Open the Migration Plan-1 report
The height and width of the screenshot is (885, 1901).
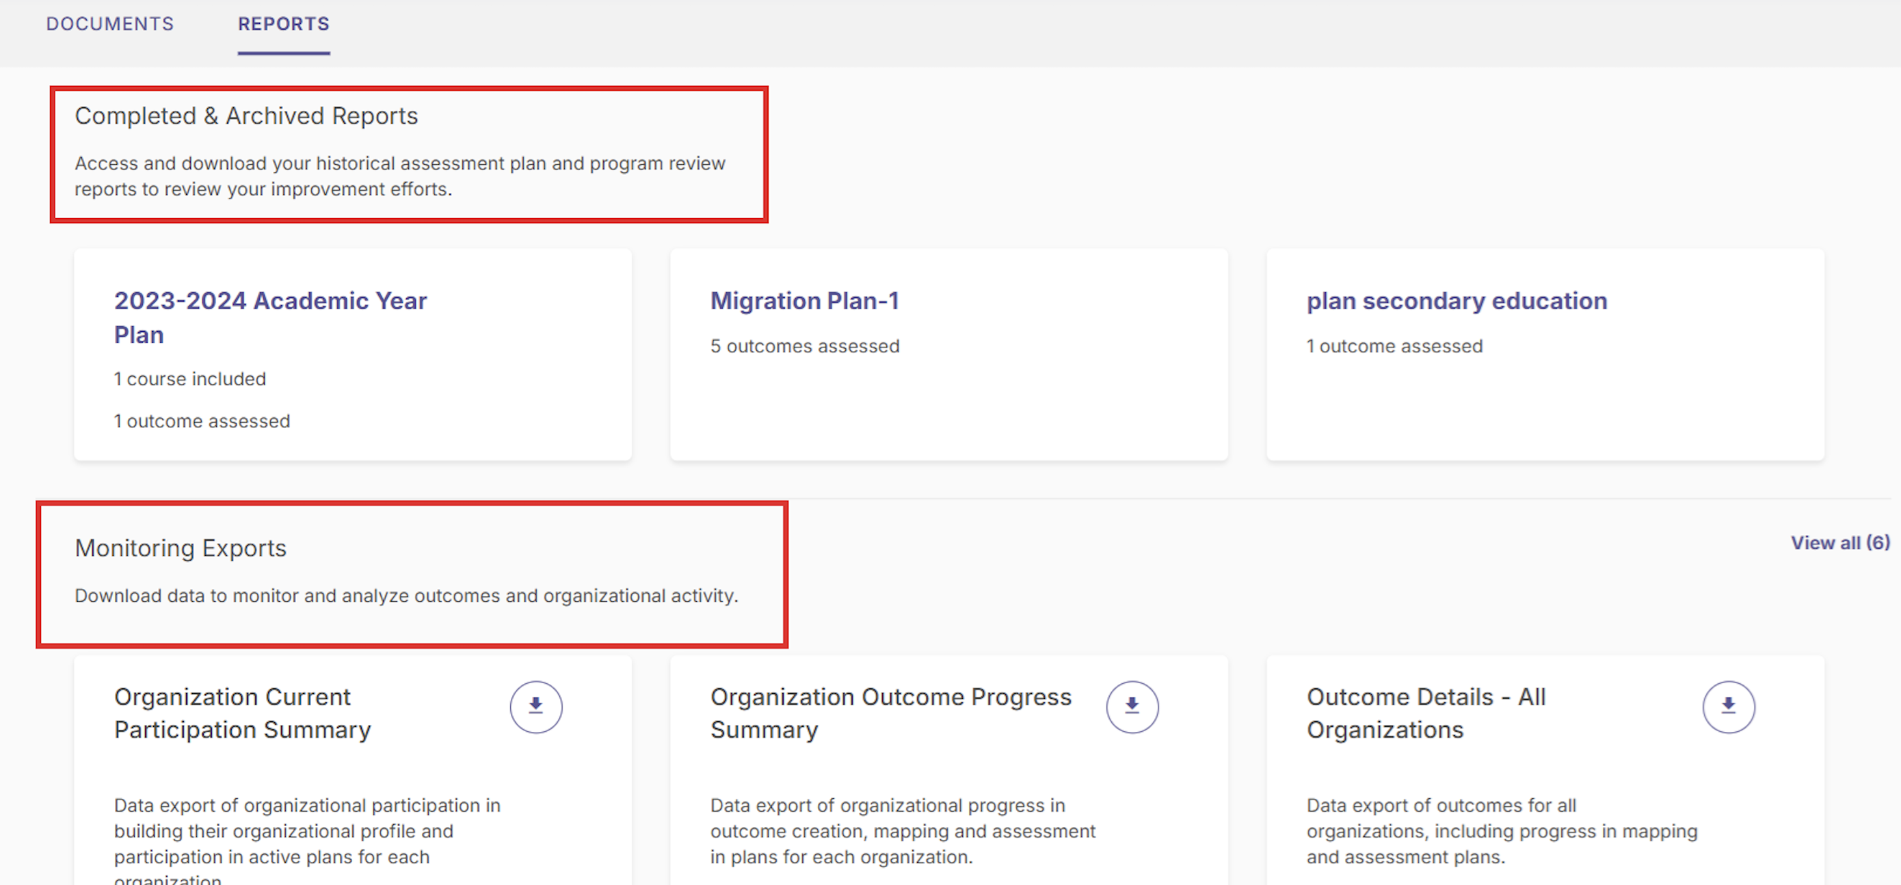click(804, 300)
